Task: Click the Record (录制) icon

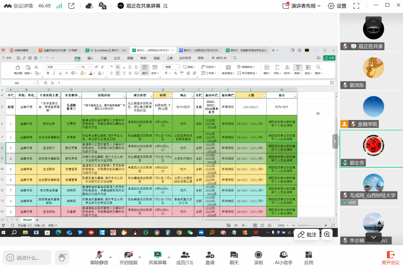Action: 258,255
